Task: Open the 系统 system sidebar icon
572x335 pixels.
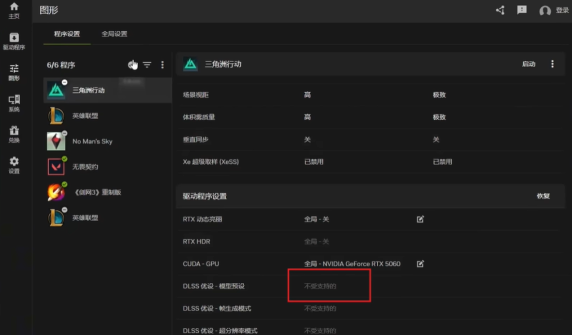Action: [x=14, y=103]
